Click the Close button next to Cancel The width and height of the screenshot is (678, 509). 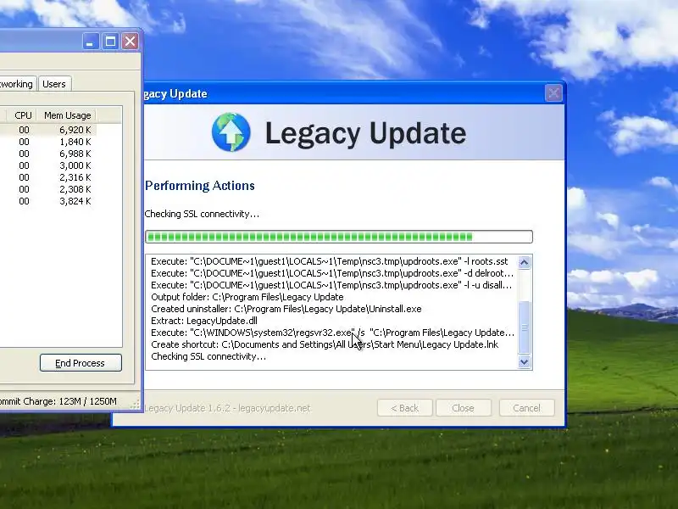463,408
